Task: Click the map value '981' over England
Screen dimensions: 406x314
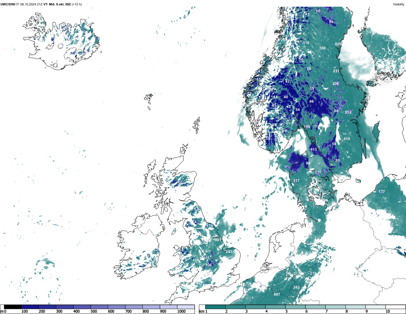Action: (218, 240)
